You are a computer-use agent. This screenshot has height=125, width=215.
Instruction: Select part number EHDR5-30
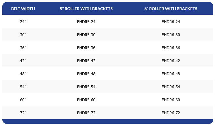pos(86,35)
